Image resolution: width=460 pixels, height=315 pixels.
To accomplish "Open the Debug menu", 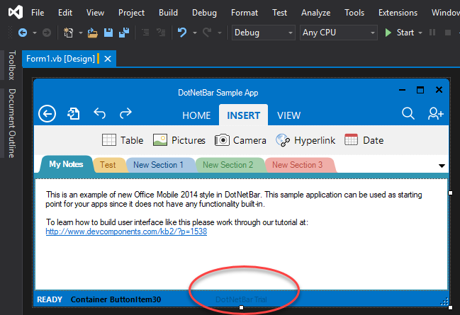I will tap(204, 13).
